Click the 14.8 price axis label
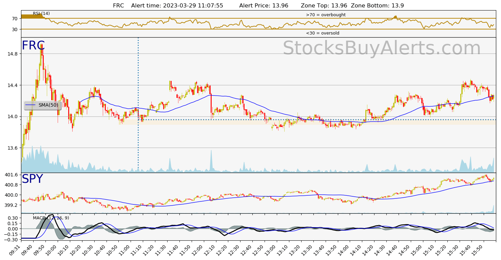 point(12,54)
